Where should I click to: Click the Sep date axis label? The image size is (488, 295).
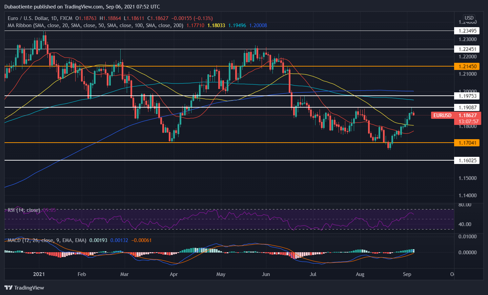tap(407, 274)
